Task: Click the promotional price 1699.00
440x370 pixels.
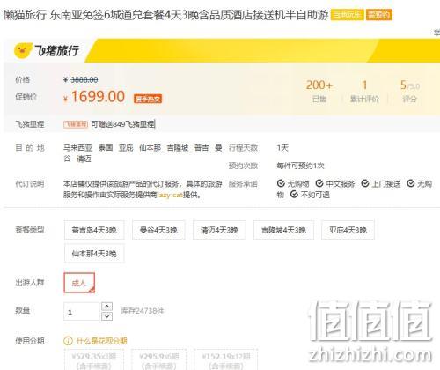Action: [98, 97]
